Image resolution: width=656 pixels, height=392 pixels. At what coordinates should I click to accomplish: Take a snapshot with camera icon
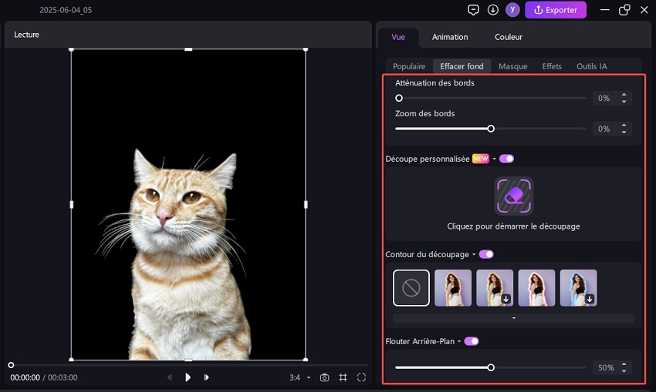(x=324, y=377)
